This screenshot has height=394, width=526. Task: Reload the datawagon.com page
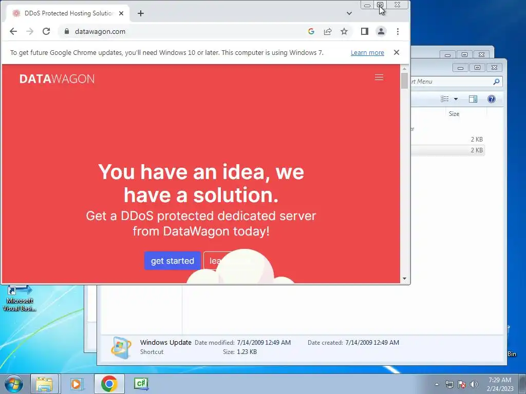[46, 31]
